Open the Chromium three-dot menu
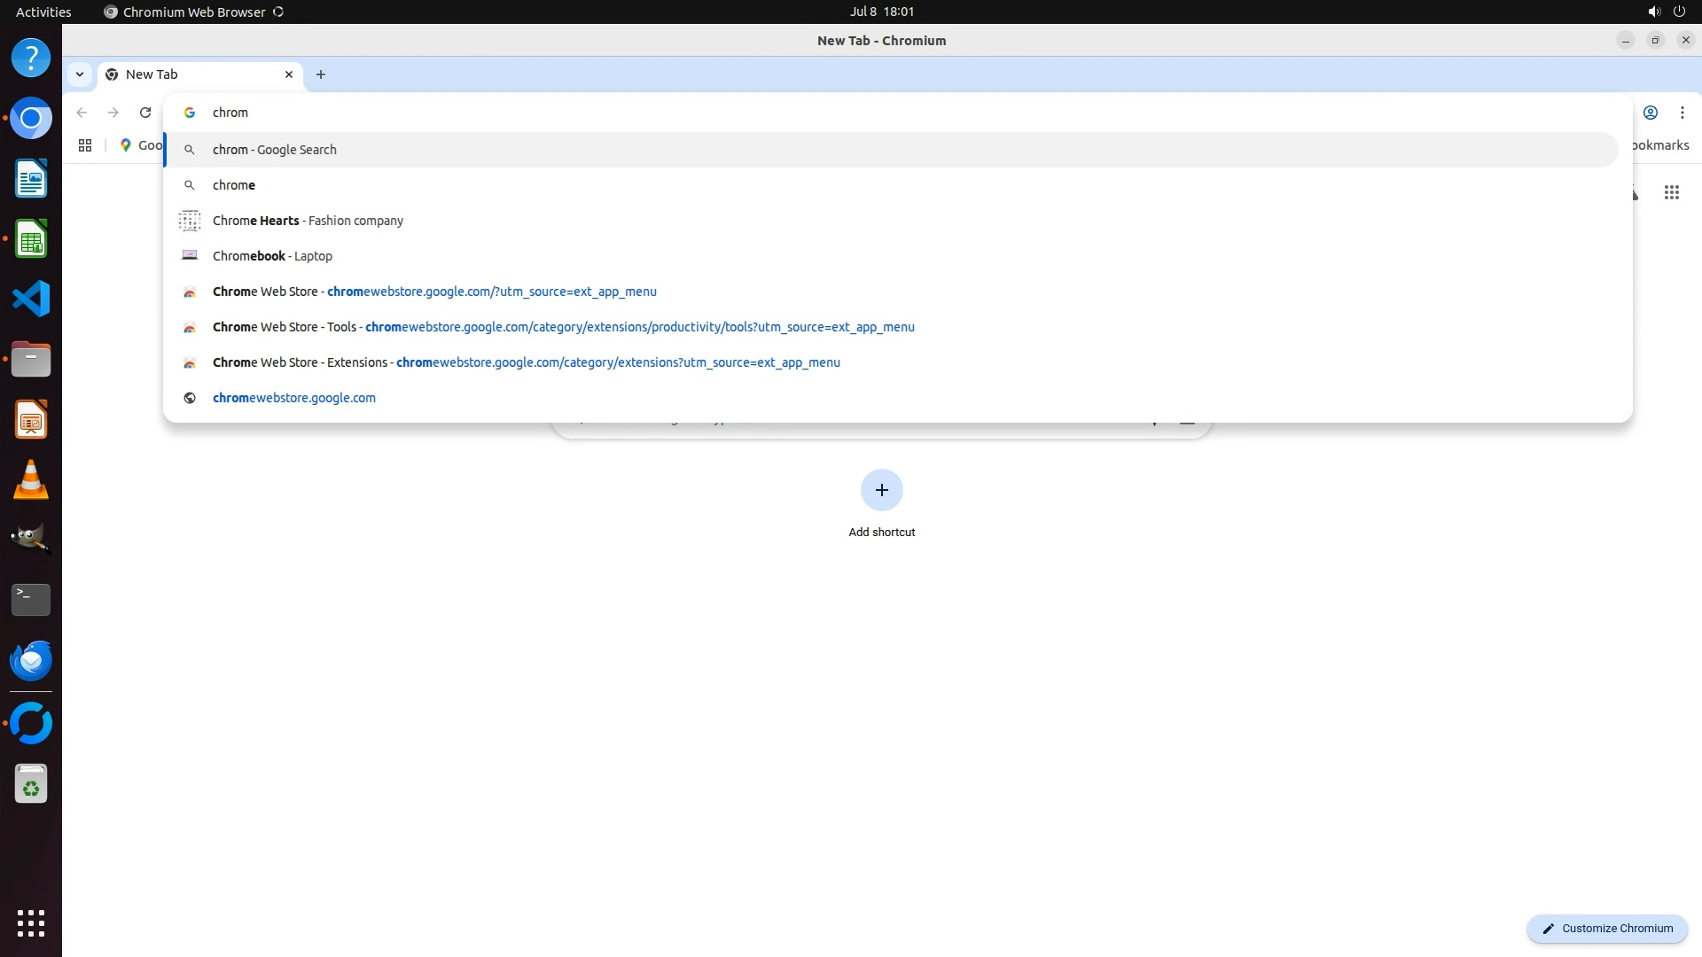This screenshot has width=1702, height=957. click(x=1682, y=113)
